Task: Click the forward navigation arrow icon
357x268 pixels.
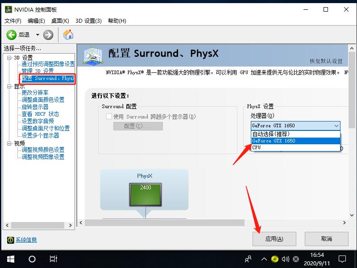Action: point(47,34)
